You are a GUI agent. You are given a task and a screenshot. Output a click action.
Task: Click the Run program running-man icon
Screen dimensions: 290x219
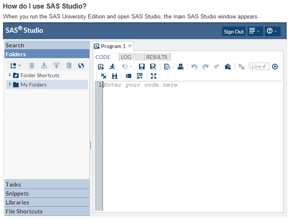click(112, 67)
